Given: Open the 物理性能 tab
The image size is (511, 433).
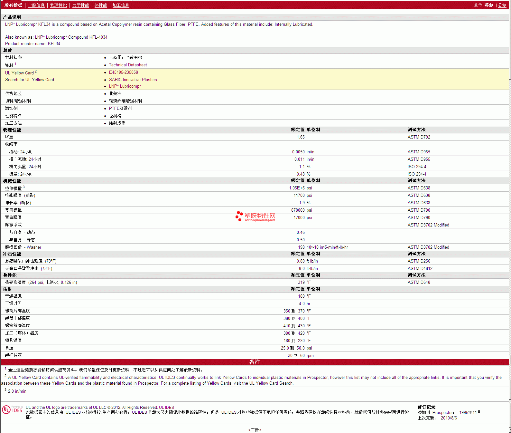Looking at the screenshot, I should pos(59,5).
